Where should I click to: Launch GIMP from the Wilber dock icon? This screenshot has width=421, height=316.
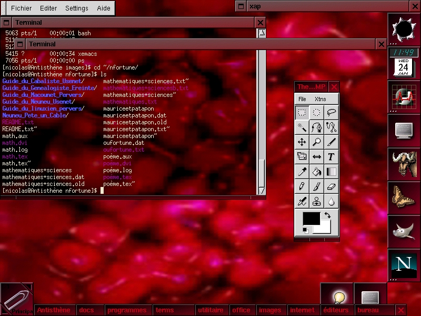[403, 230]
